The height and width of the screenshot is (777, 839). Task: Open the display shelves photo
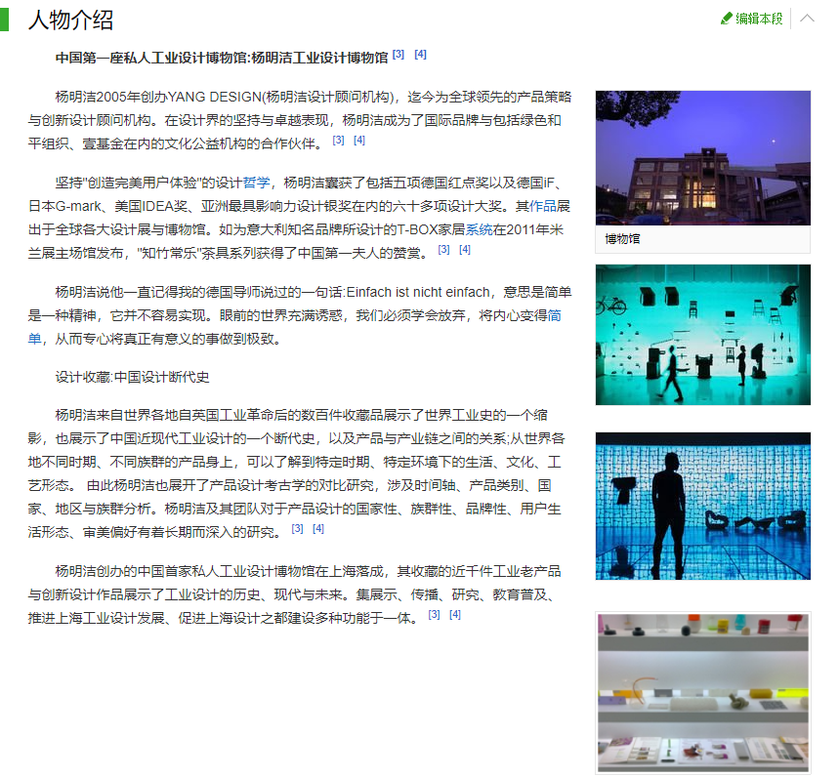(702, 692)
